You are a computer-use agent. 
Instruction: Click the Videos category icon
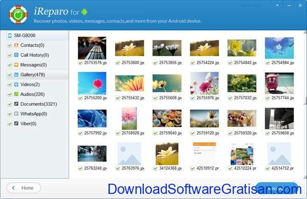pyautogui.click(x=16, y=84)
